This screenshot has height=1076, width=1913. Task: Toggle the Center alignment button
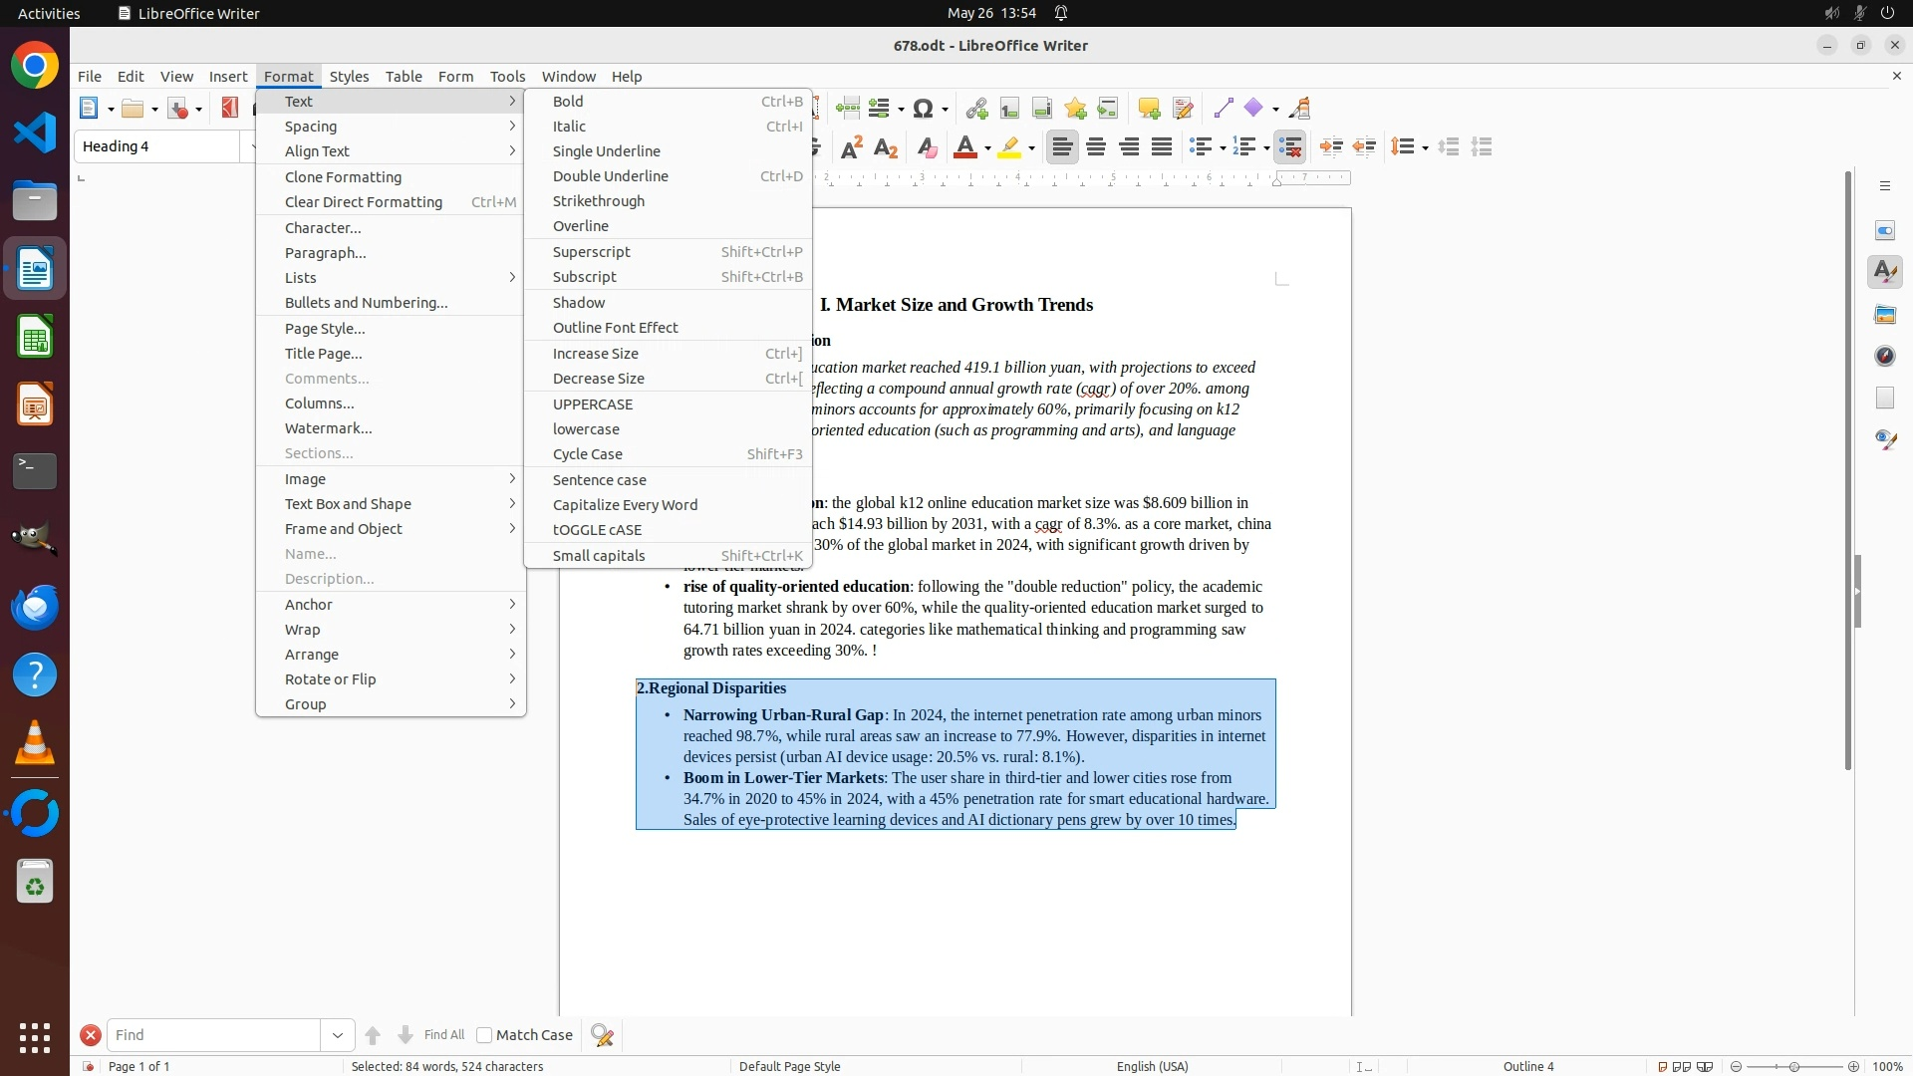point(1096,147)
